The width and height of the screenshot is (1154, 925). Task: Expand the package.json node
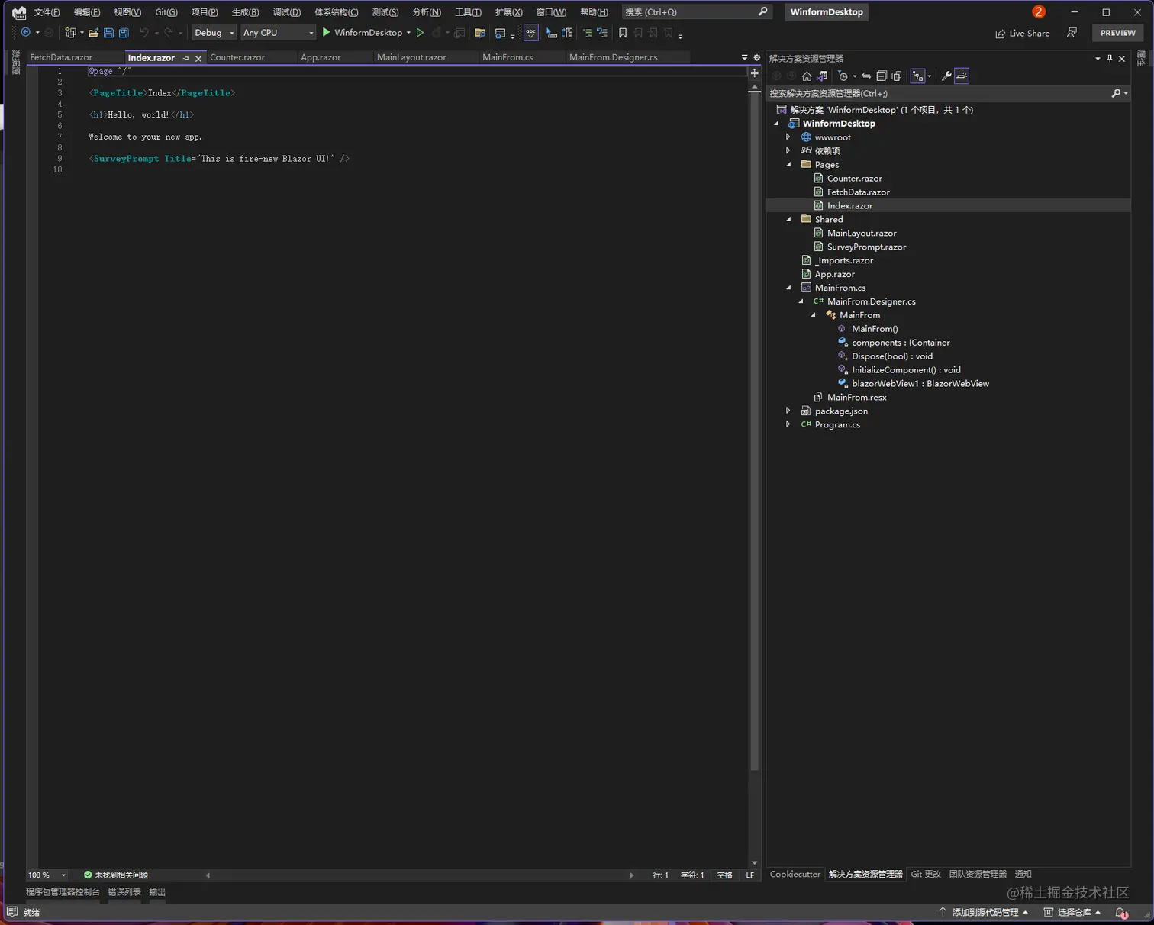point(788,411)
